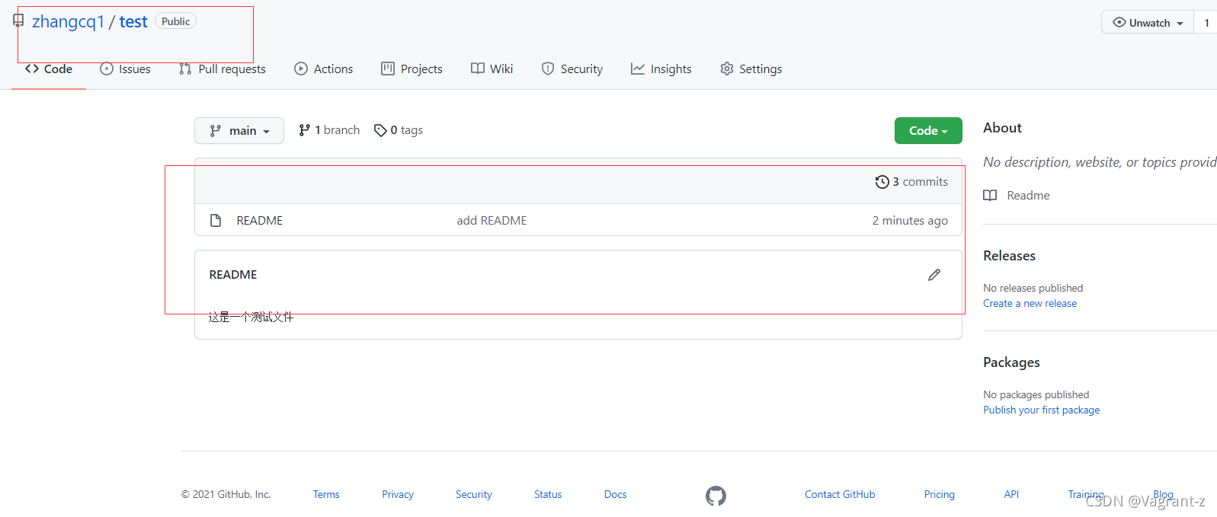Click the GitHub Octocat logo in footer
Viewport: 1217px width, 517px height.
(716, 496)
